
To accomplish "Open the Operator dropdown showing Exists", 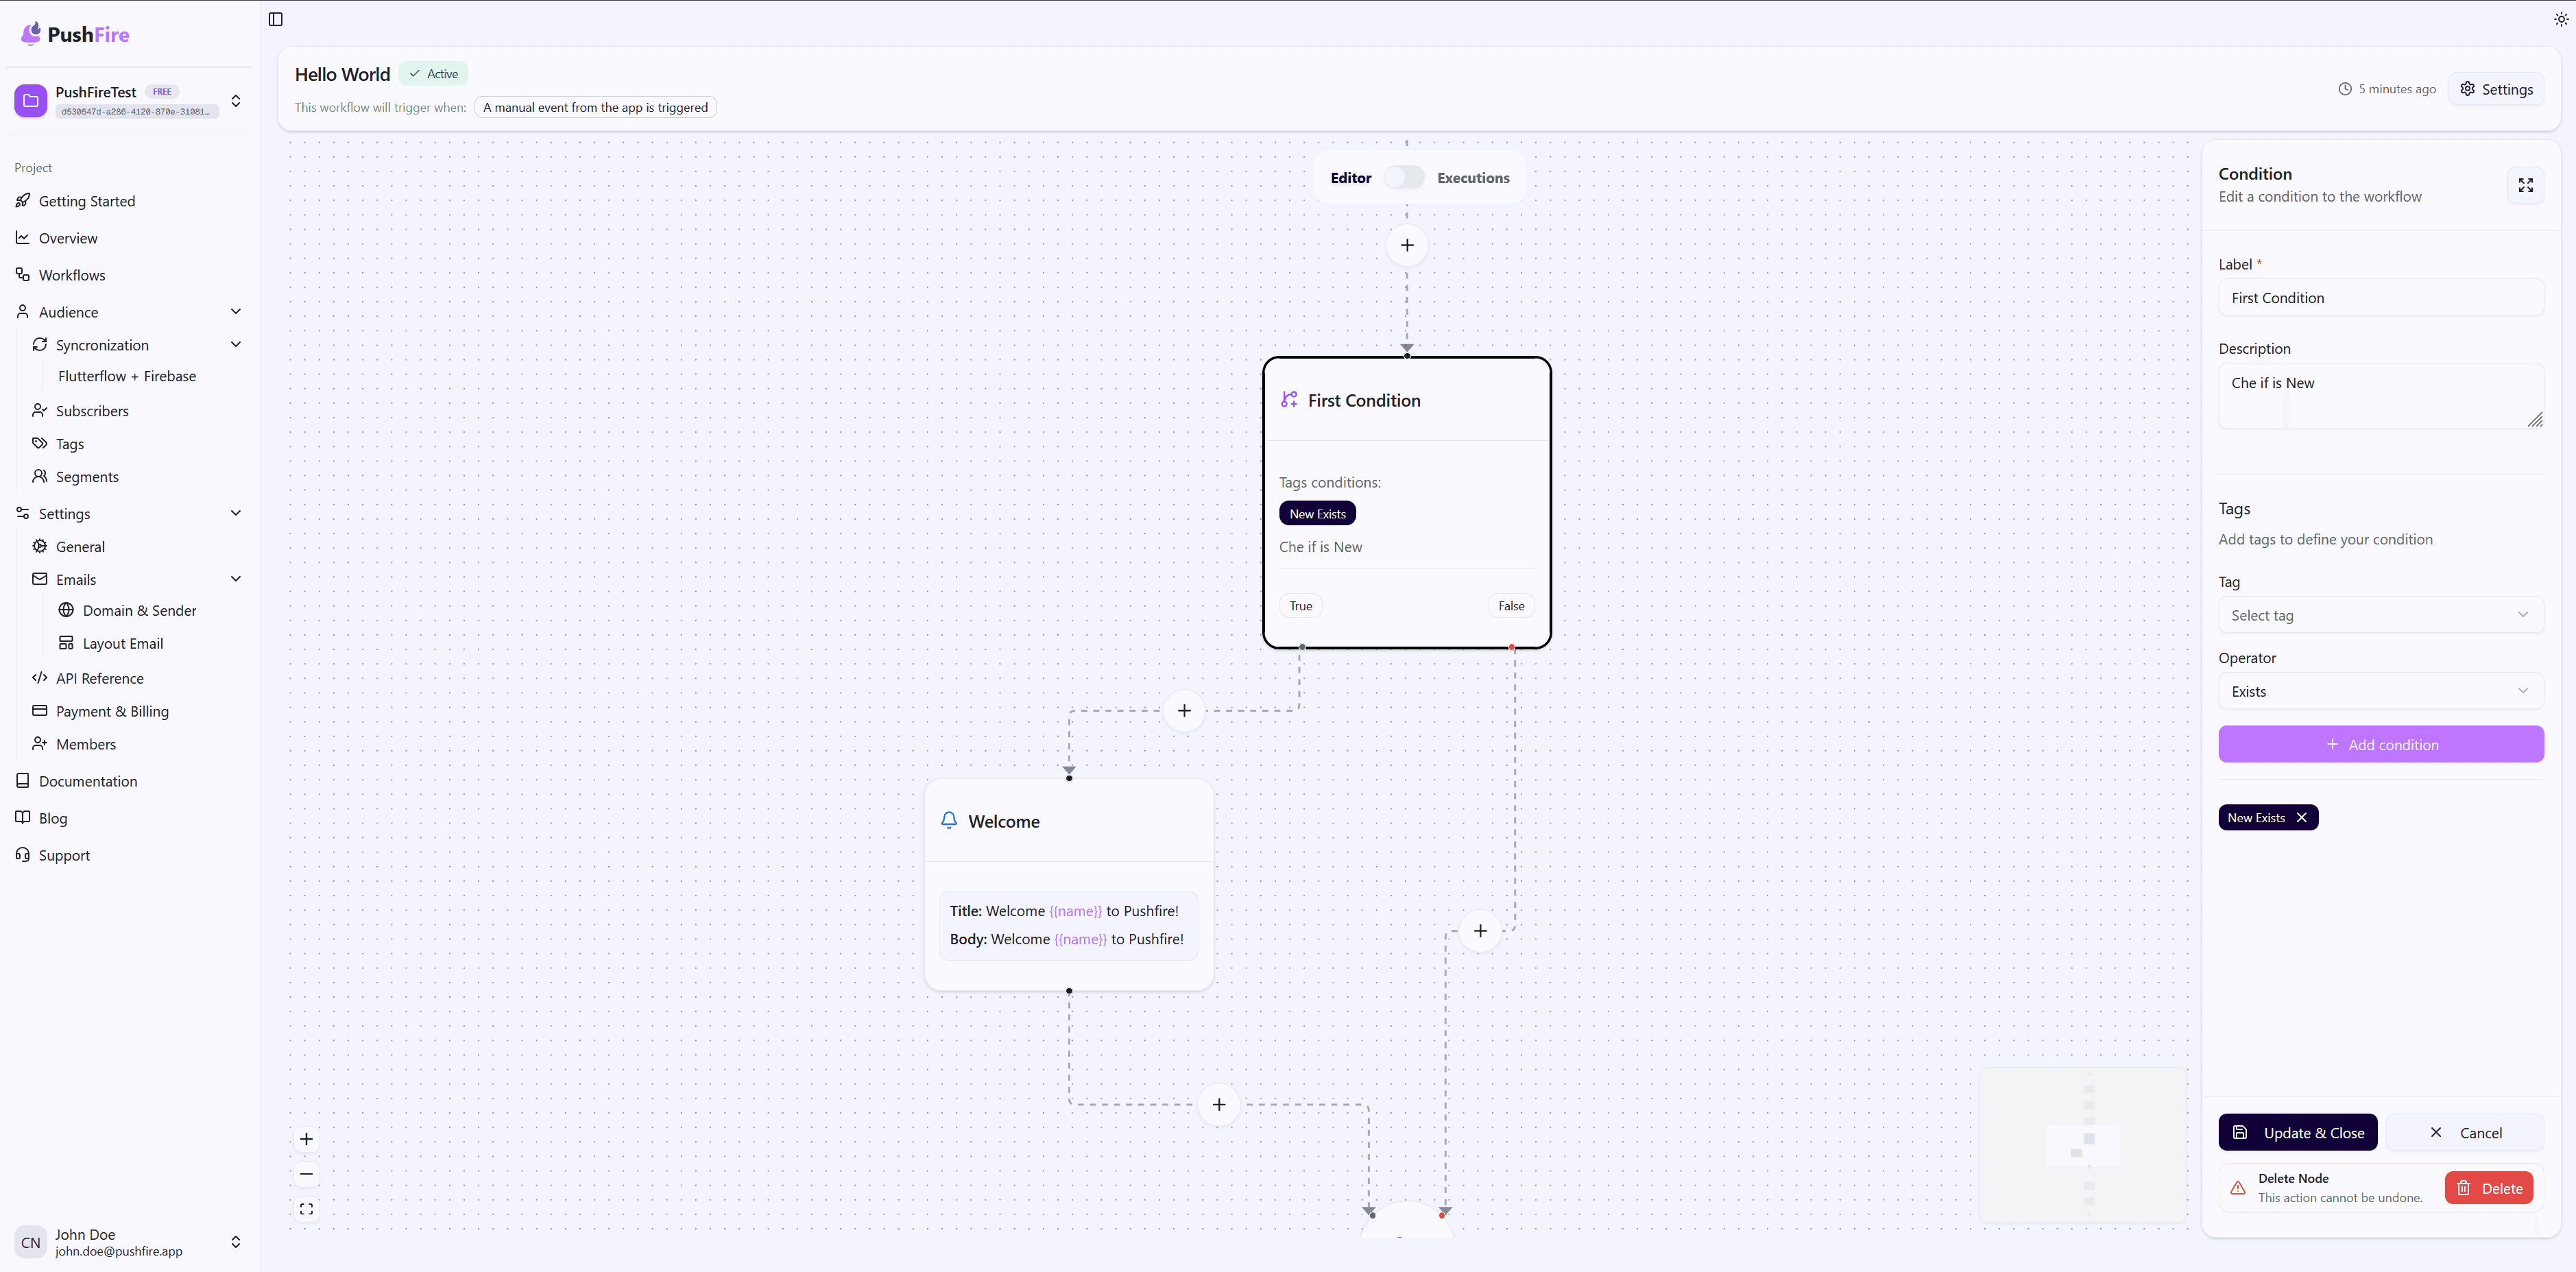I will coord(2381,690).
